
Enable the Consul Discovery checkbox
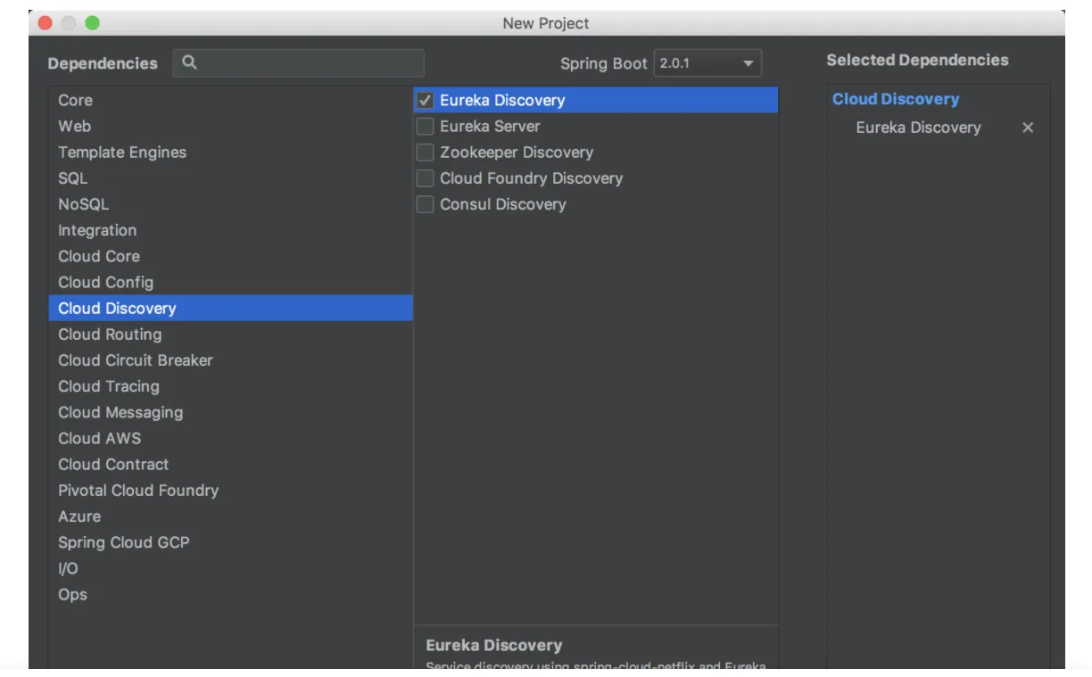point(426,204)
